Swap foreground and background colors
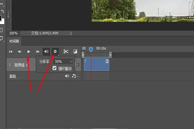The width and height of the screenshot is (194, 129). (3, 11)
